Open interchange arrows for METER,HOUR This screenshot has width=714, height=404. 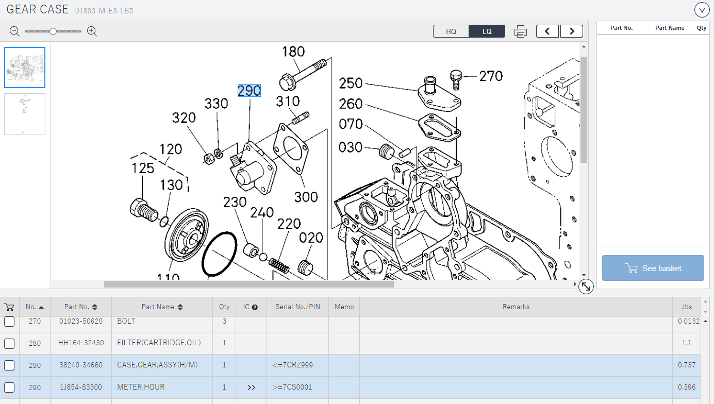251,388
